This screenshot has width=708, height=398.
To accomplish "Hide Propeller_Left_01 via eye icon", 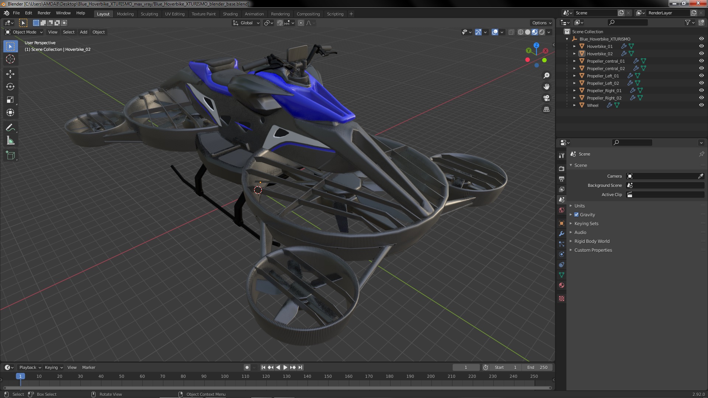I will pyautogui.click(x=701, y=76).
